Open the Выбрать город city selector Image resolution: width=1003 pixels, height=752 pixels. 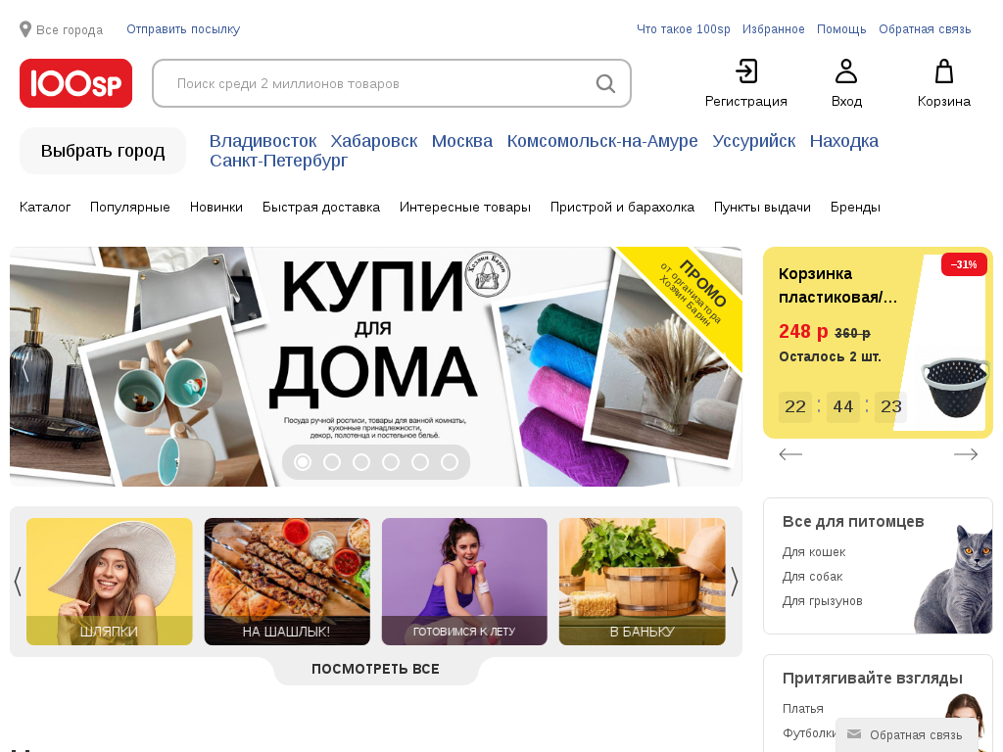click(x=103, y=151)
